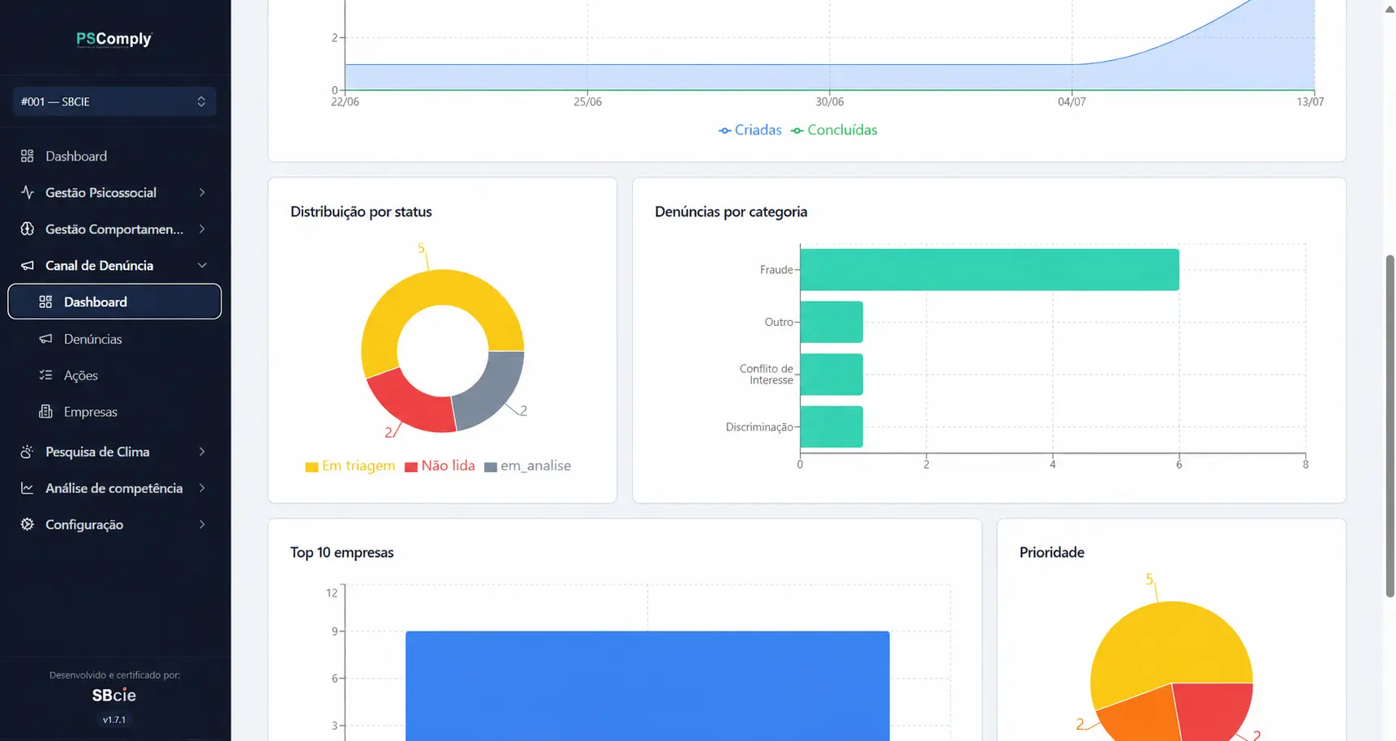
Task: Click the 30/06 date axis label
Action: 830,102
